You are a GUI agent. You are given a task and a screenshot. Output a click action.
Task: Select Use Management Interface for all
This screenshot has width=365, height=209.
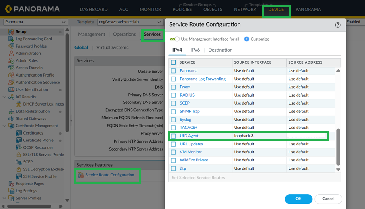pos(176,39)
